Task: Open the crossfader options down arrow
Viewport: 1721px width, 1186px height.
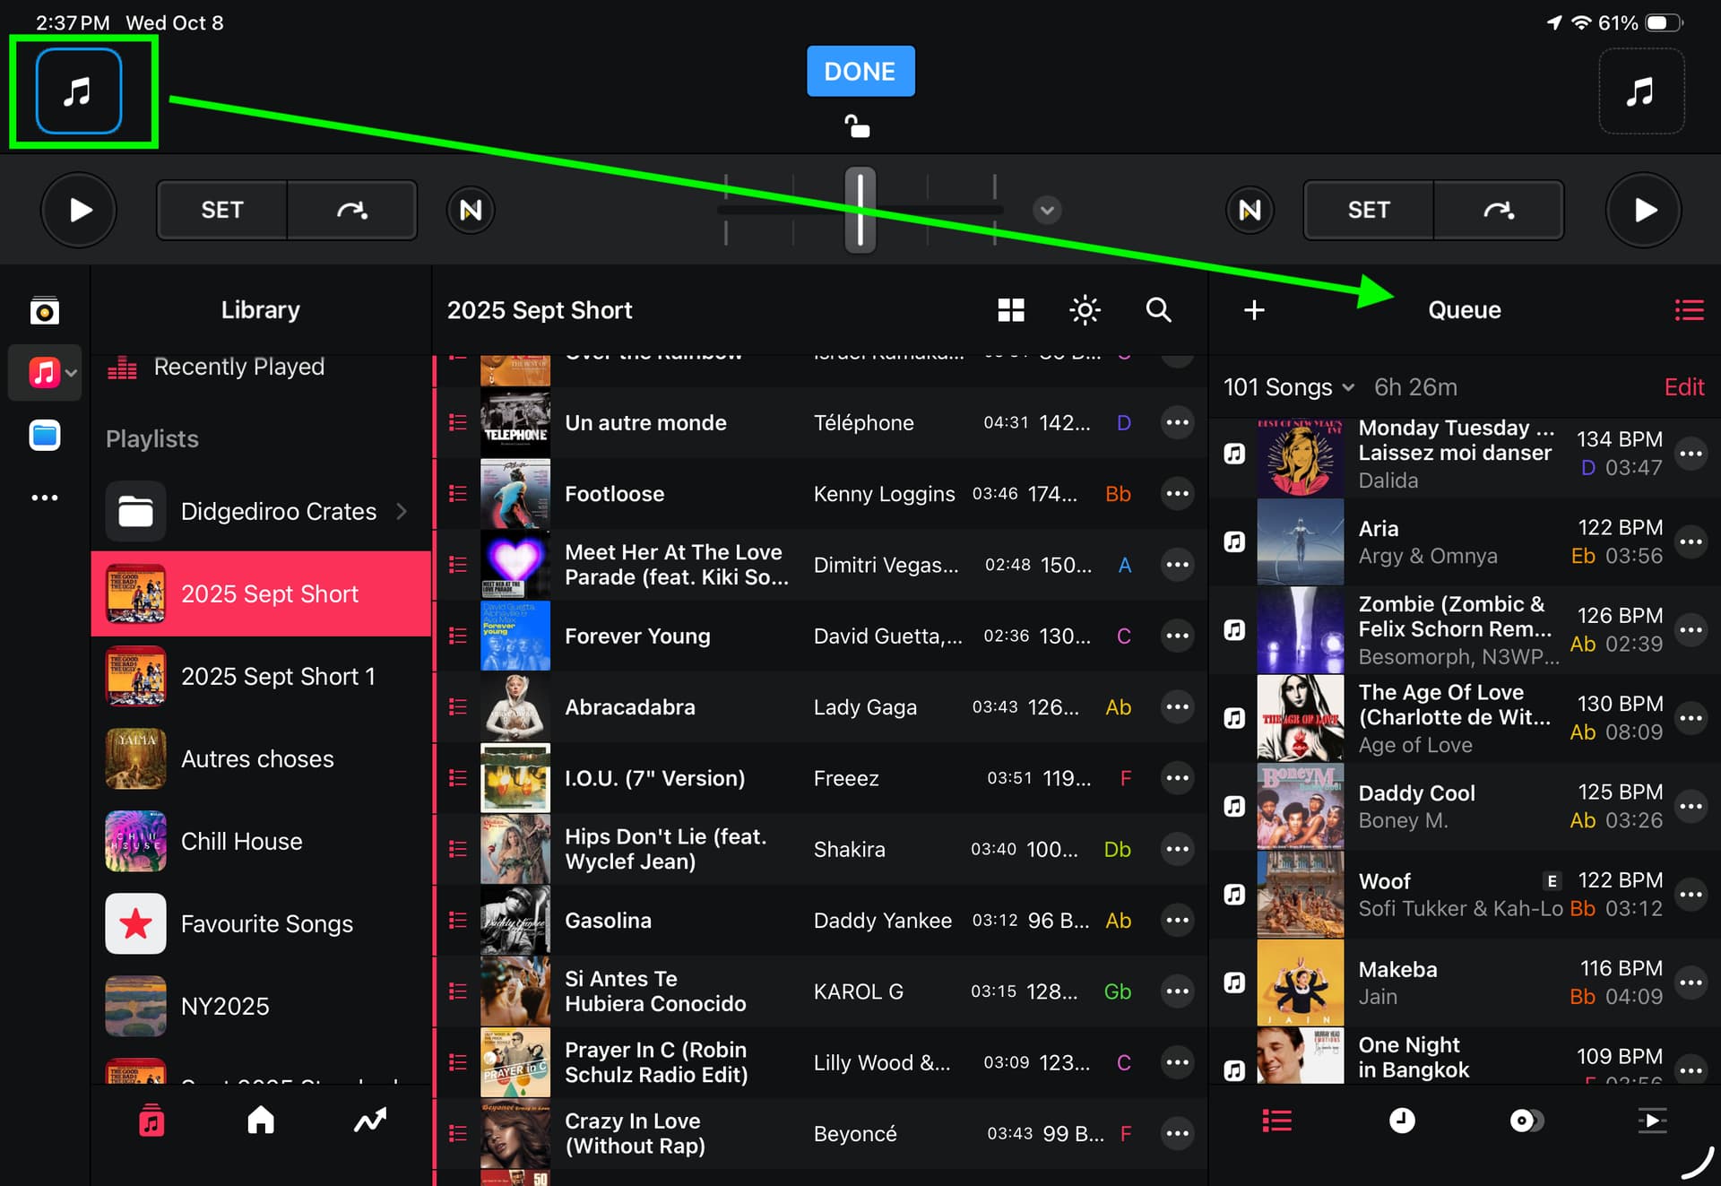Action: [1047, 210]
